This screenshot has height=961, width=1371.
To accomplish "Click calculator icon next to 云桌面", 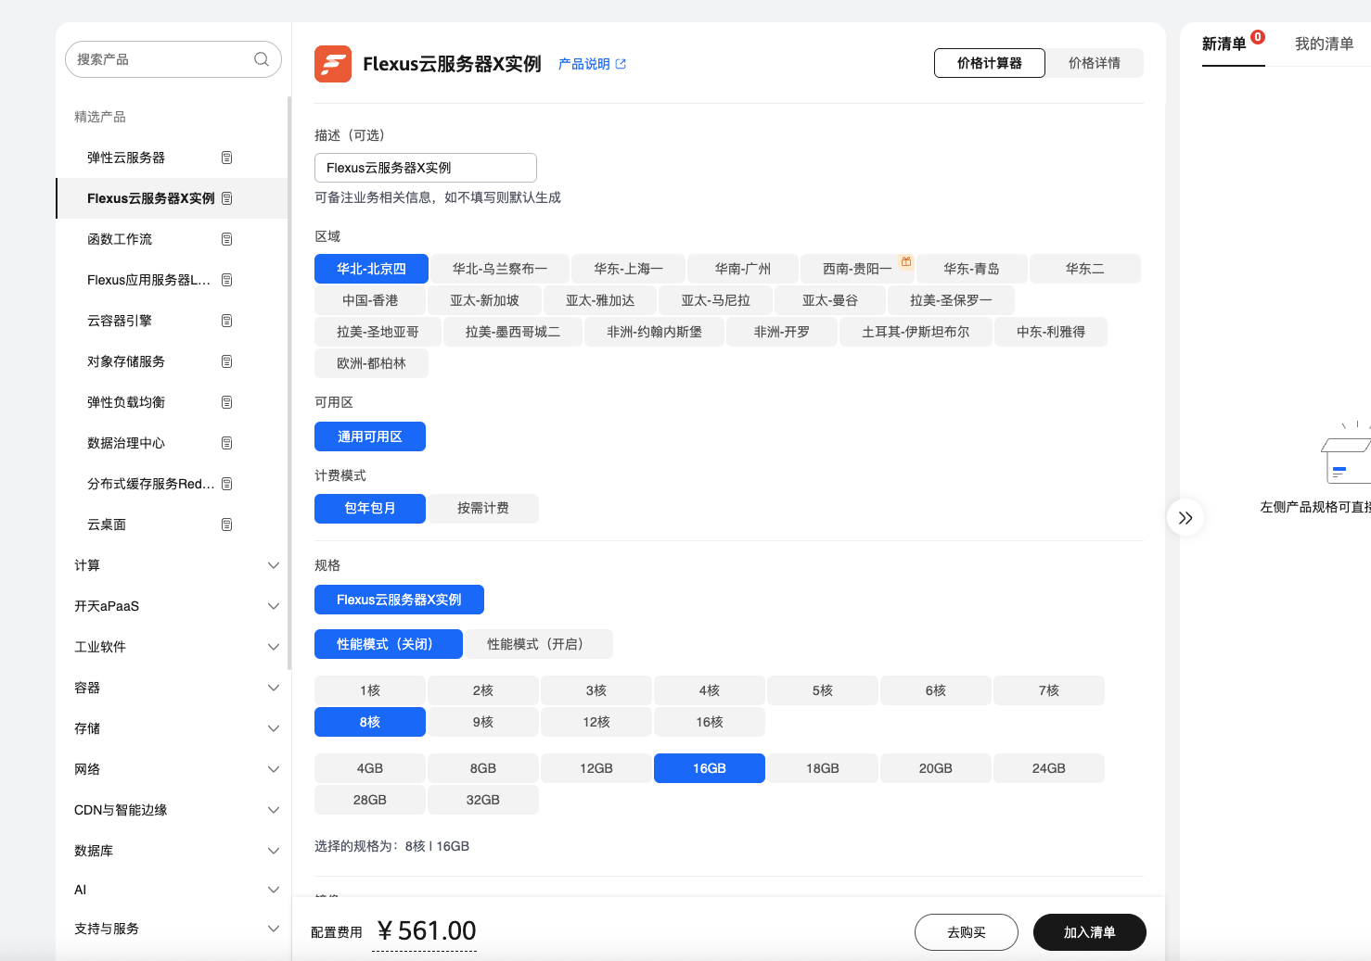I will (x=227, y=525).
